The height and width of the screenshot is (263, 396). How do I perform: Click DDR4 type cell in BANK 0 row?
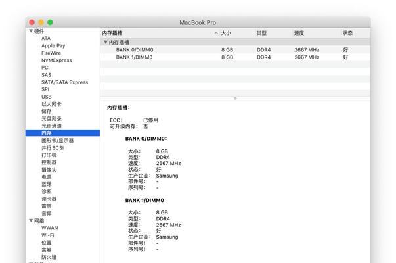point(264,50)
